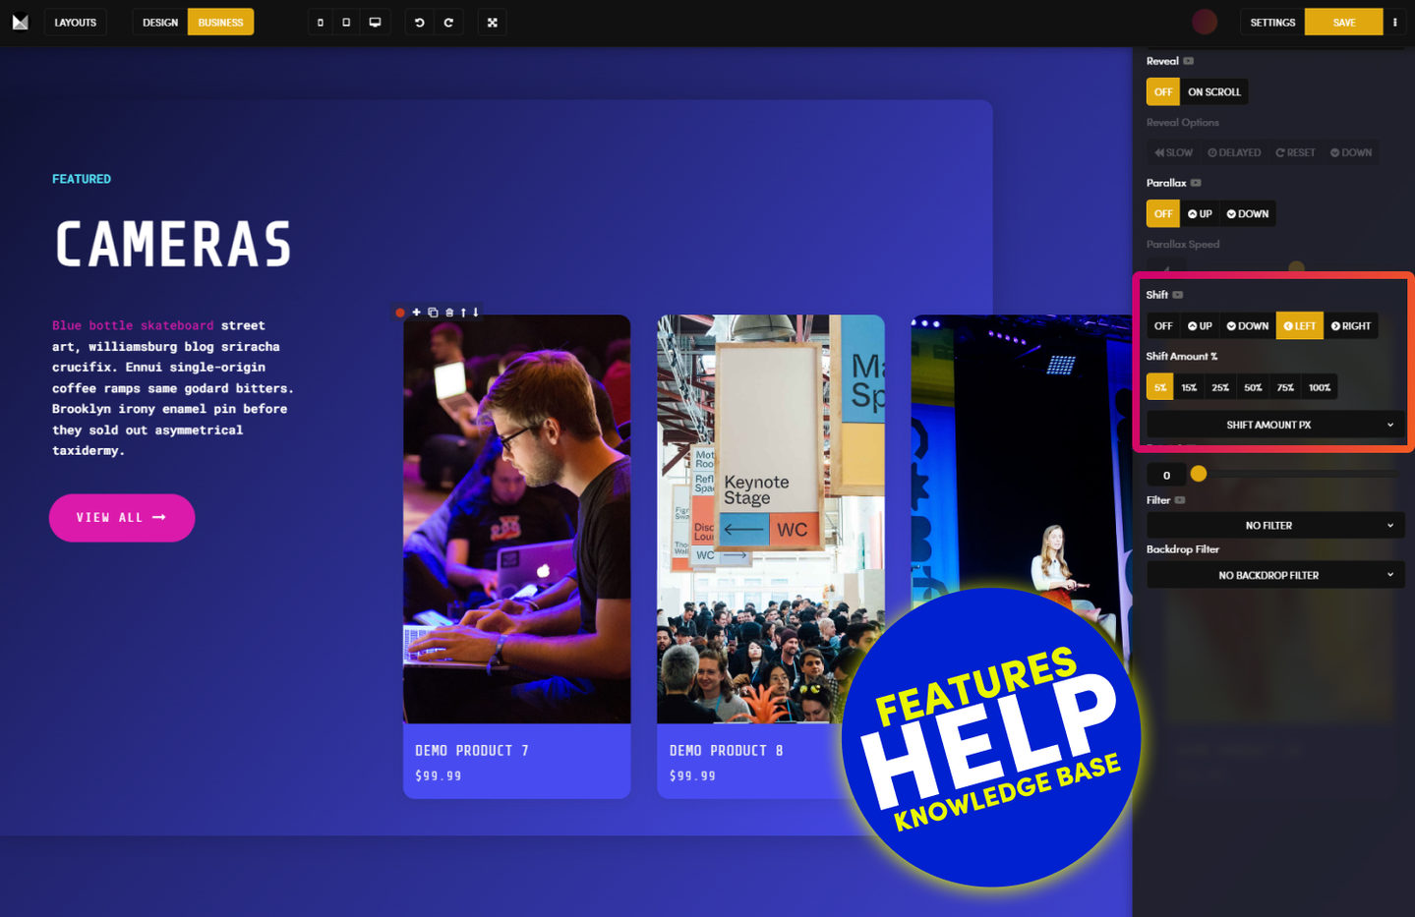This screenshot has height=917, width=1415.
Task: Set Shift direction to Right
Action: [x=1350, y=326]
